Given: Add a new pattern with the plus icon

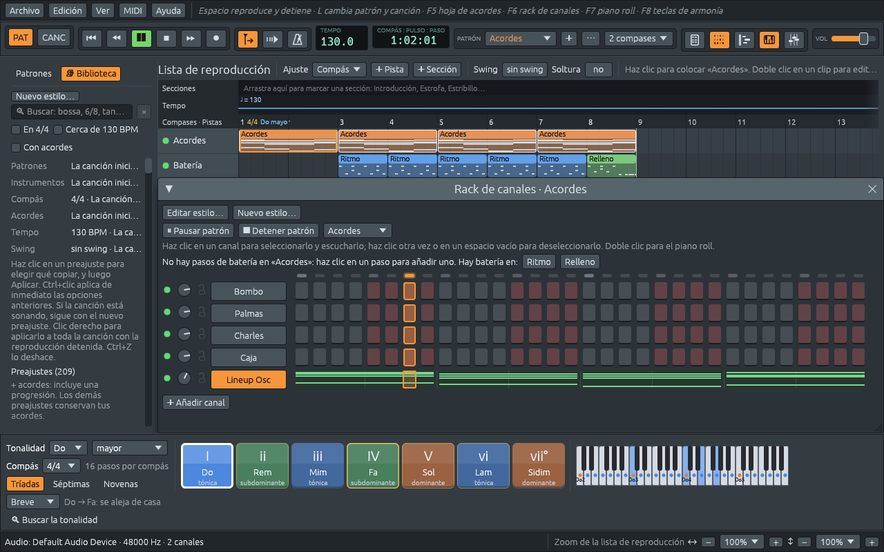Looking at the screenshot, I should (x=569, y=39).
